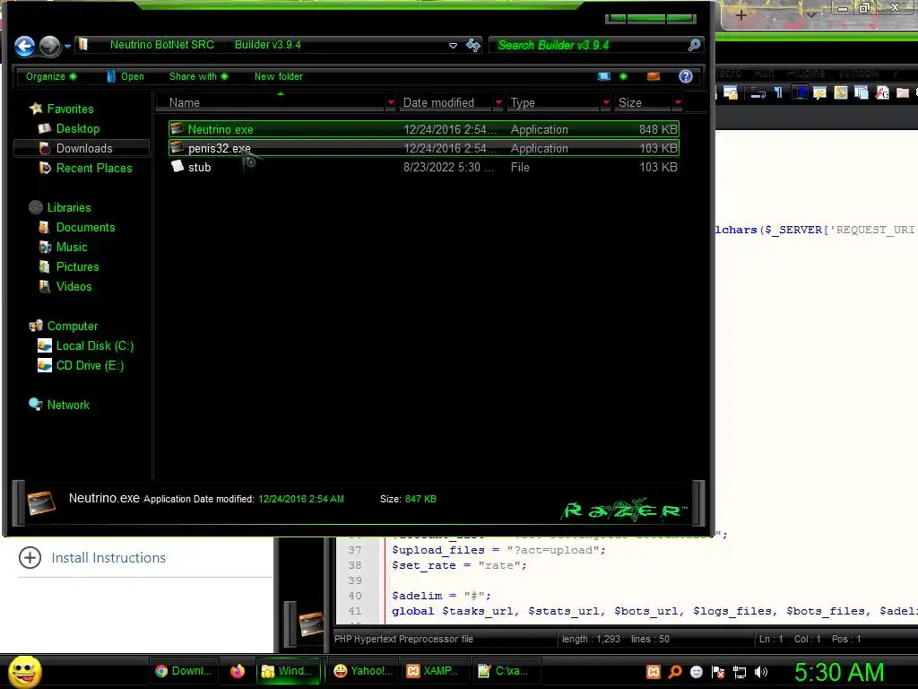Open the Run menu in the editor window
The image size is (918, 689).
click(764, 74)
